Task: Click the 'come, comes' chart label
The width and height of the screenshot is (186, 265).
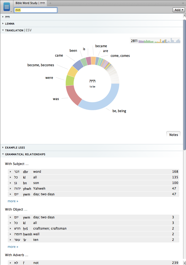Action: point(120,56)
